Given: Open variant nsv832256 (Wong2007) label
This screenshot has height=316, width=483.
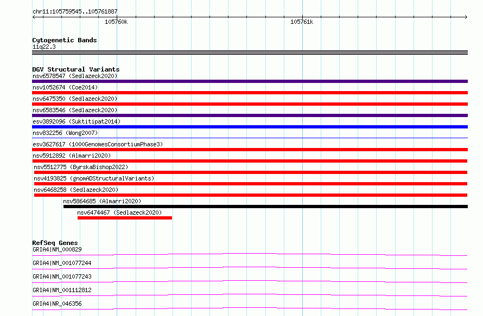Looking at the screenshot, I should pyautogui.click(x=65, y=133).
